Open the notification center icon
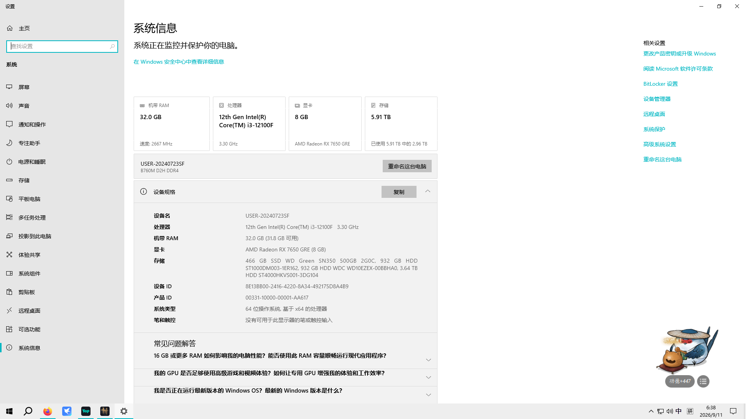 (733, 411)
